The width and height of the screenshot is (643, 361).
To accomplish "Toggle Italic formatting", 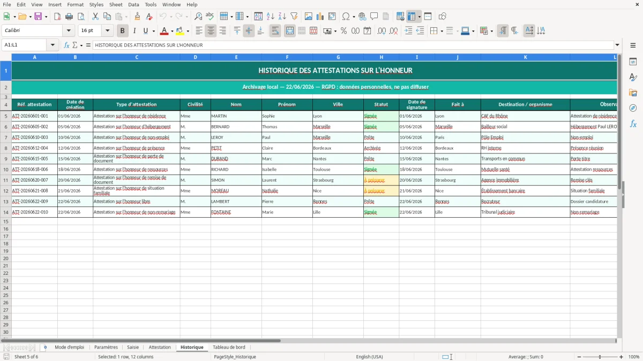I will 134,31.
